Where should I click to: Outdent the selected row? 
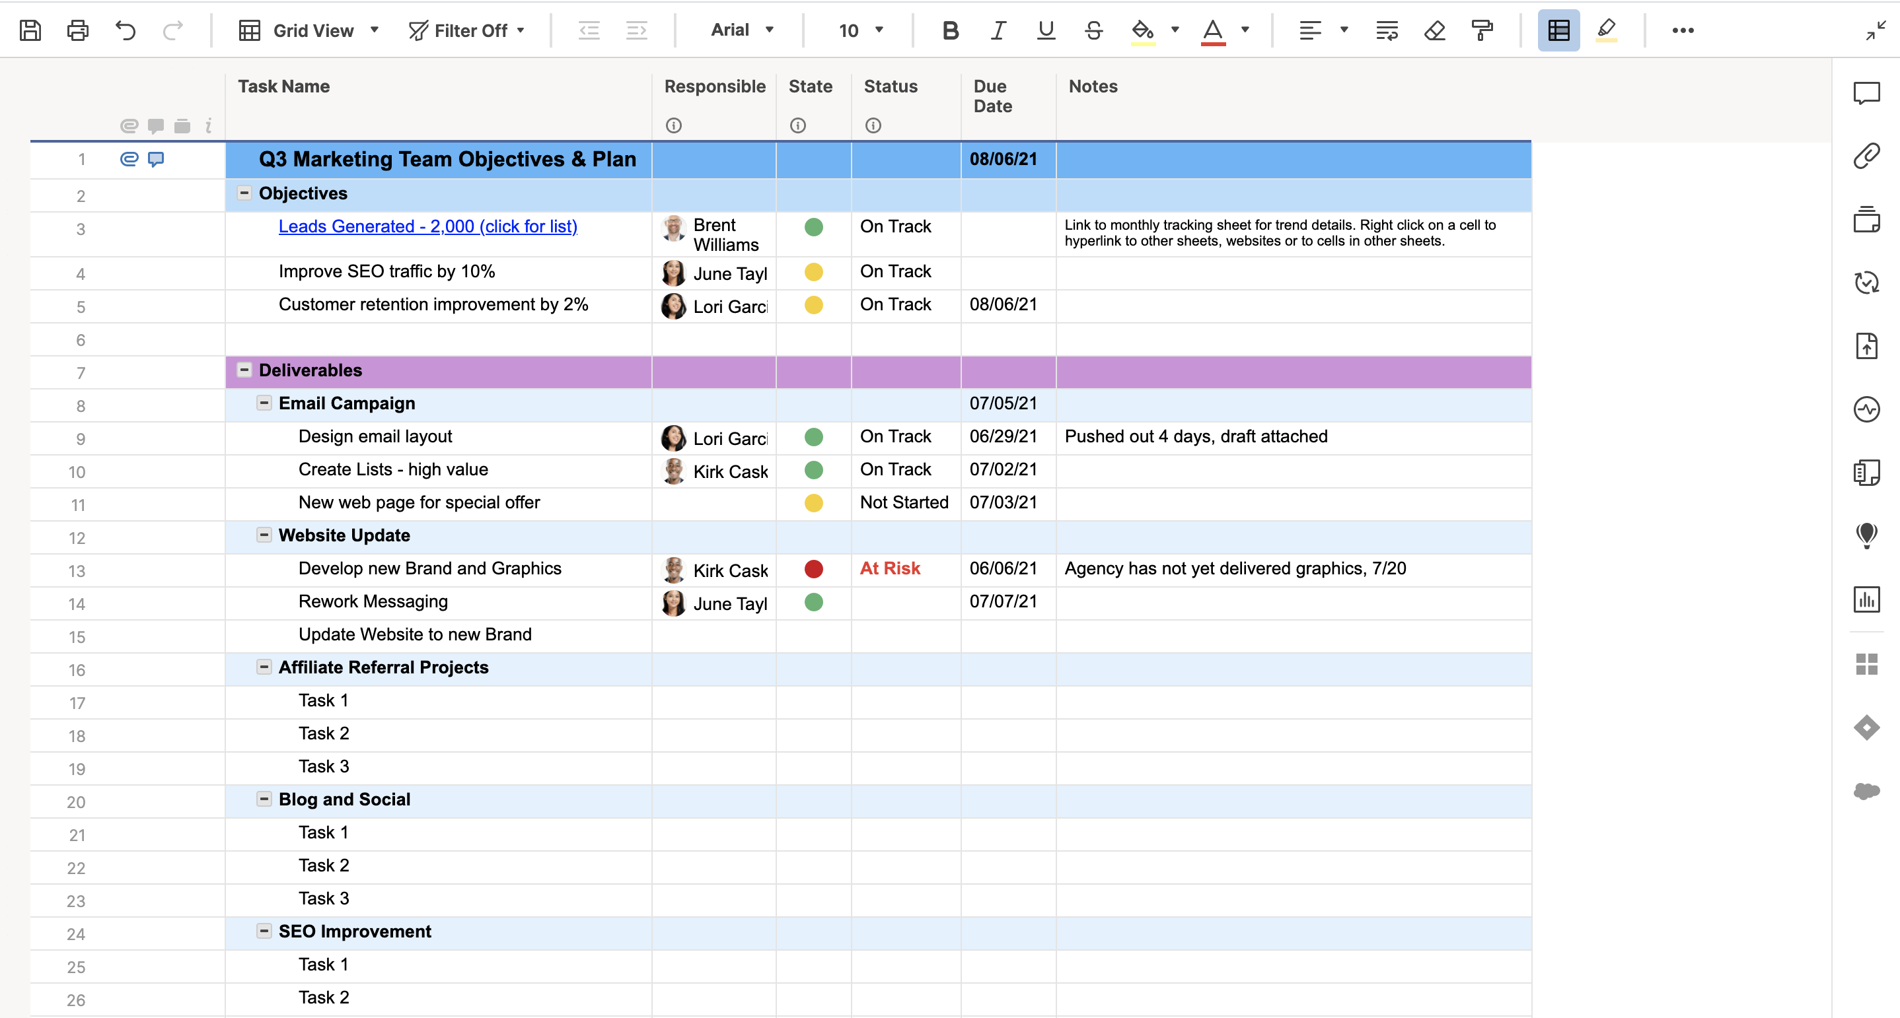point(589,30)
